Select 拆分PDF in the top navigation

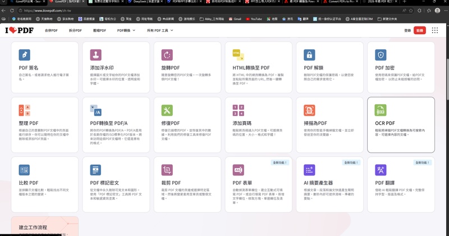75,30
